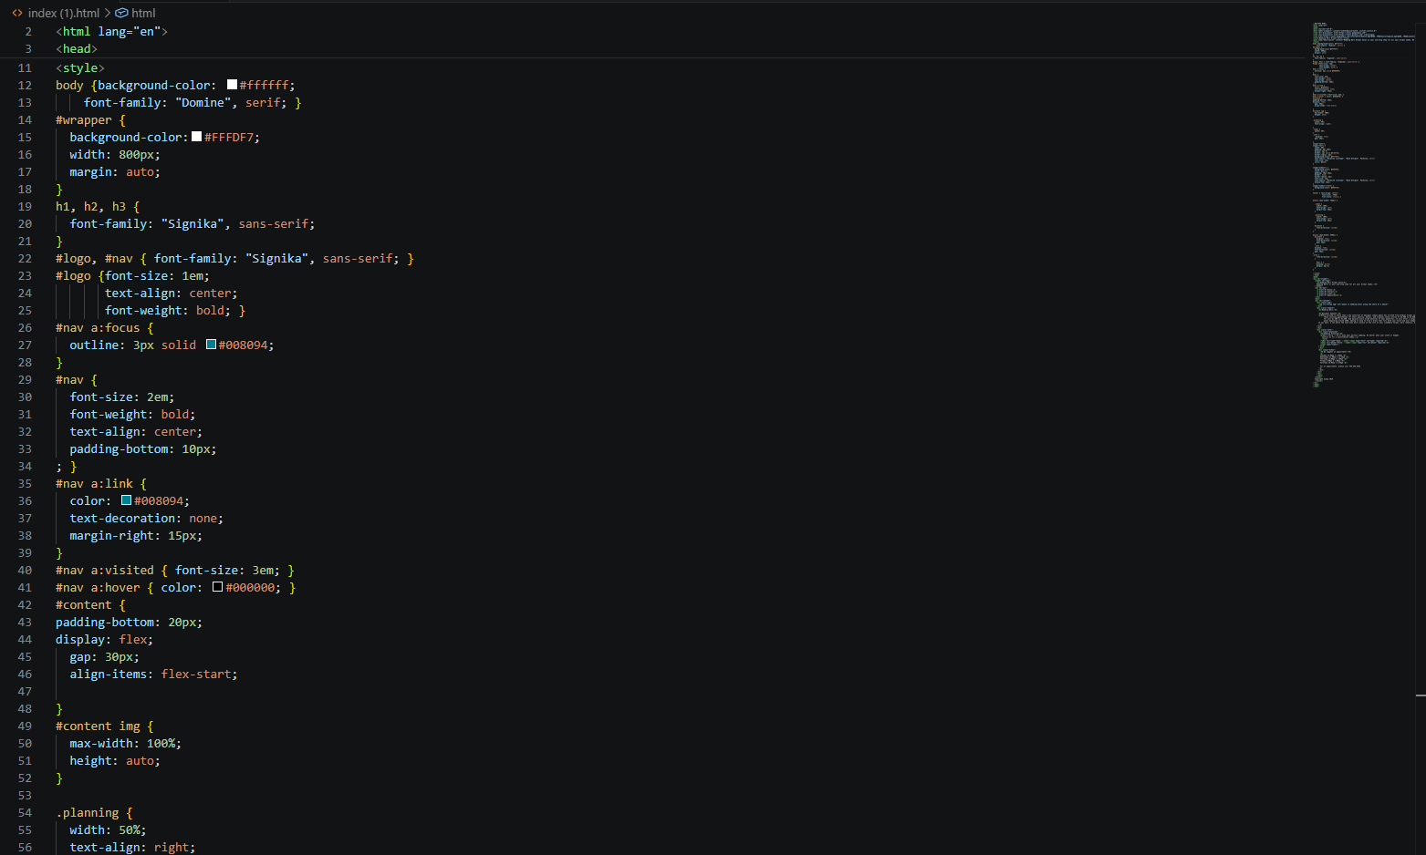Click '#nav a:focus {' selector
This screenshot has width=1426, height=855.
(105, 327)
